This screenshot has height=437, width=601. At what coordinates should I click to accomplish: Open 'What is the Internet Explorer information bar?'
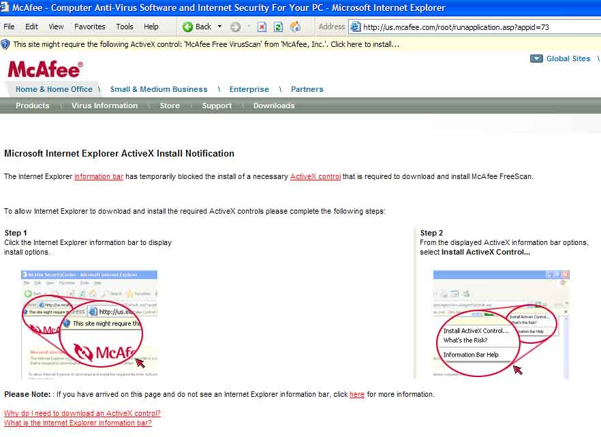click(x=78, y=423)
